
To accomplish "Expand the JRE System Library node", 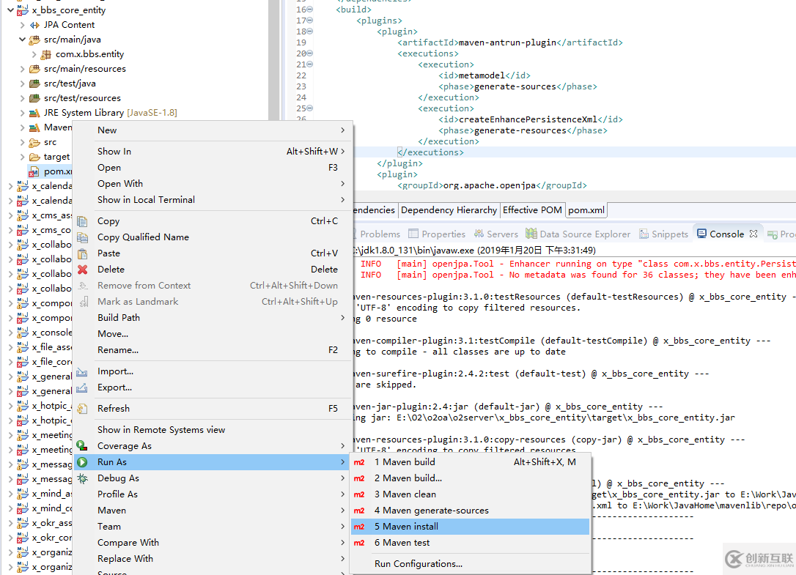I will point(22,113).
